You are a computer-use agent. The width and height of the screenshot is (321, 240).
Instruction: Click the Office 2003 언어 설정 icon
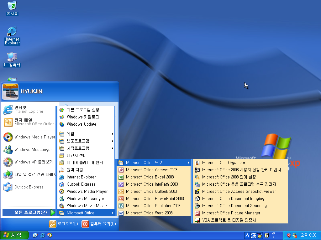[x=197, y=177]
